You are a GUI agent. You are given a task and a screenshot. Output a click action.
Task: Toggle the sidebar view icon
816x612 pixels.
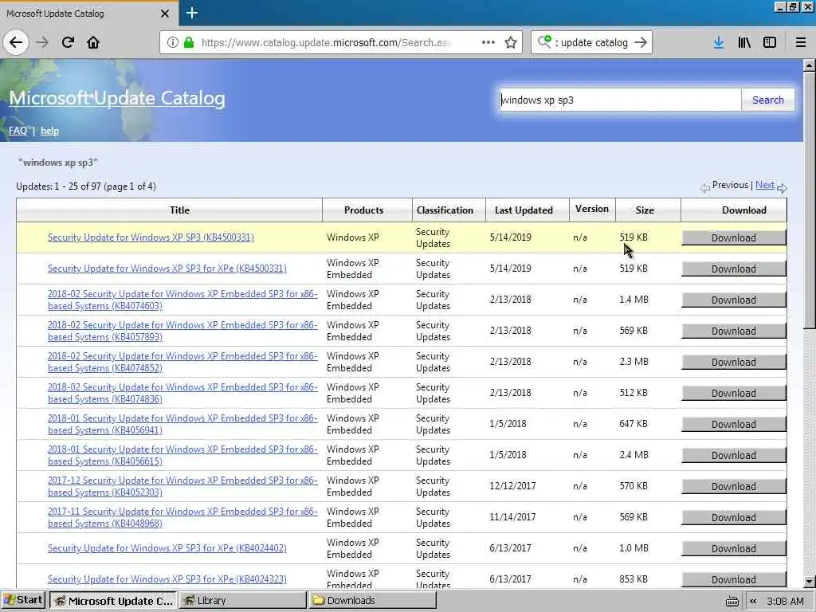pos(770,42)
